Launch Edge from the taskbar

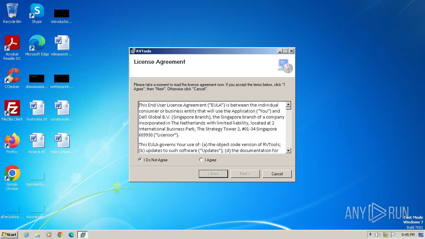point(71,235)
